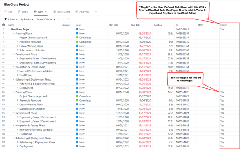Expand Assemble Resources in row 104
240x149 pixels.
17,100
